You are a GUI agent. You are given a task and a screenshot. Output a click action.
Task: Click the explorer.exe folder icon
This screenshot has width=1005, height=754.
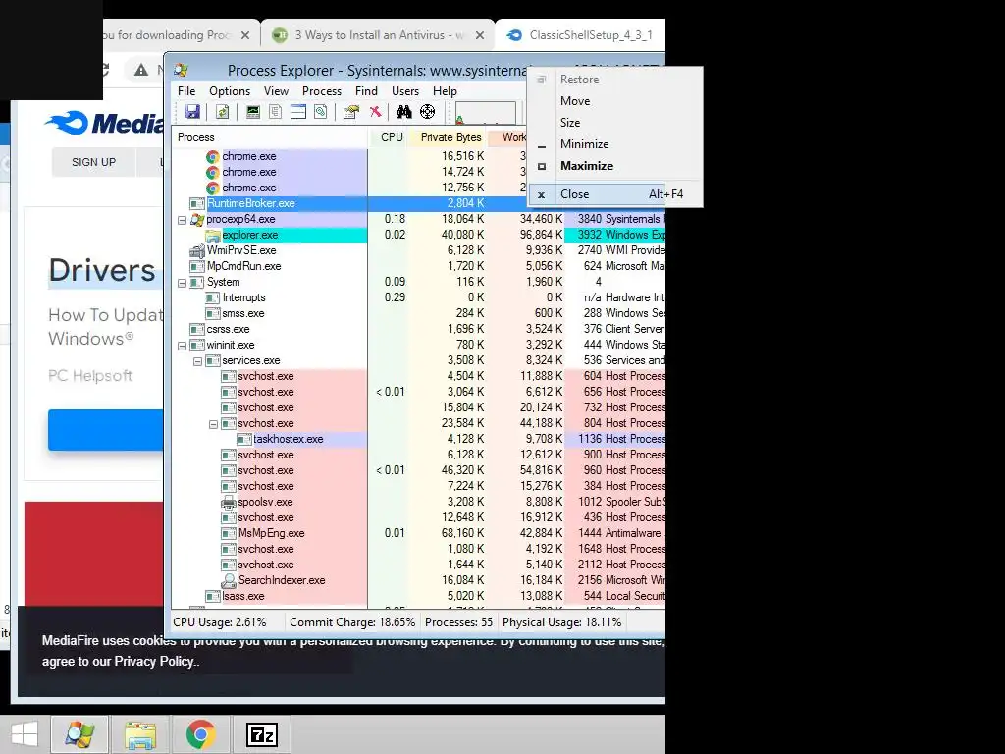pos(213,236)
